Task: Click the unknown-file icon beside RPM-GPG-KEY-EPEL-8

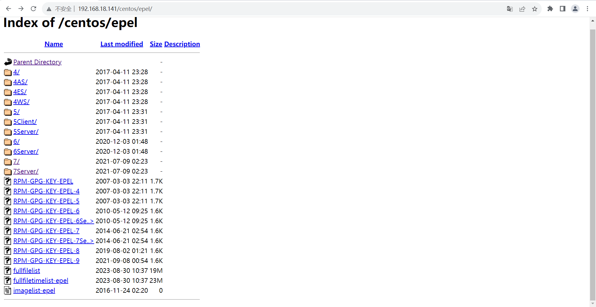Action: [x=8, y=251]
